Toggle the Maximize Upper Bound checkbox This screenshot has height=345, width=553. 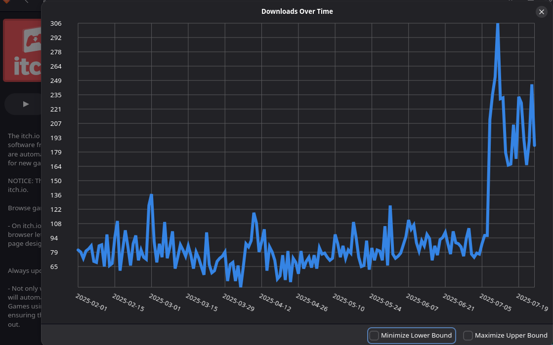468,336
